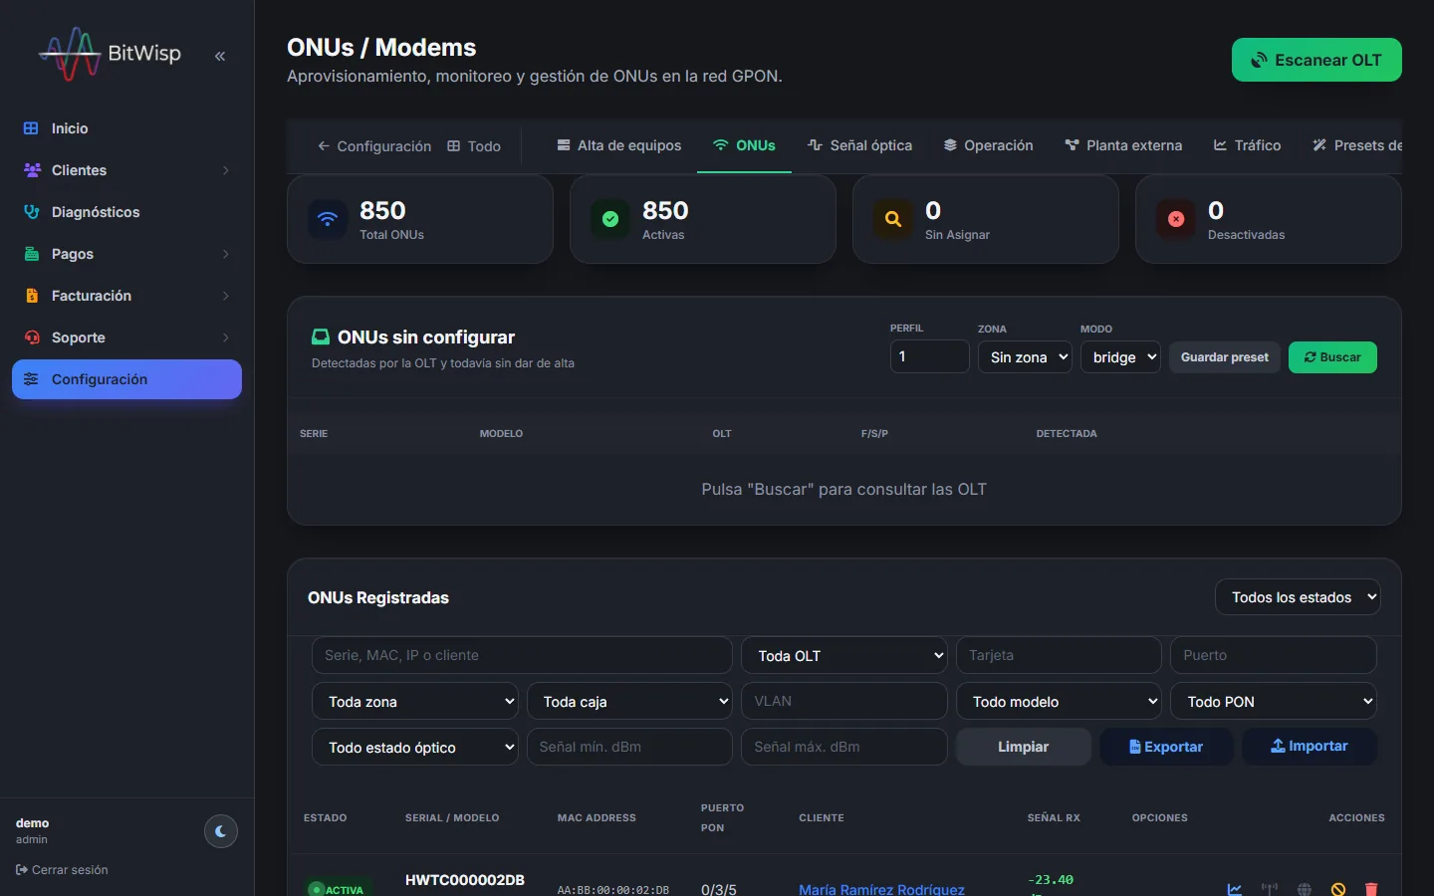
Task: Focus the Perfil number field
Action: point(930,356)
